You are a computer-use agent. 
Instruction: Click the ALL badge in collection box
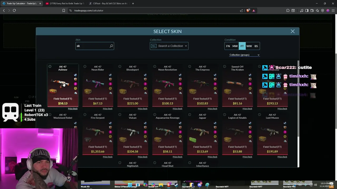click(154, 46)
